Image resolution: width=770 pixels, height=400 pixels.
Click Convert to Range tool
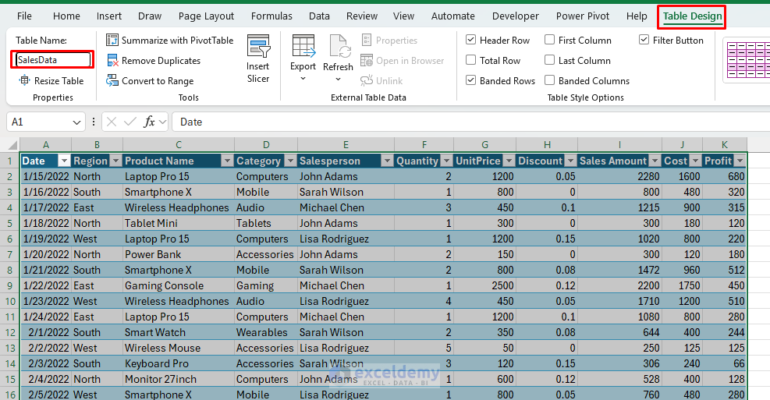pos(151,81)
